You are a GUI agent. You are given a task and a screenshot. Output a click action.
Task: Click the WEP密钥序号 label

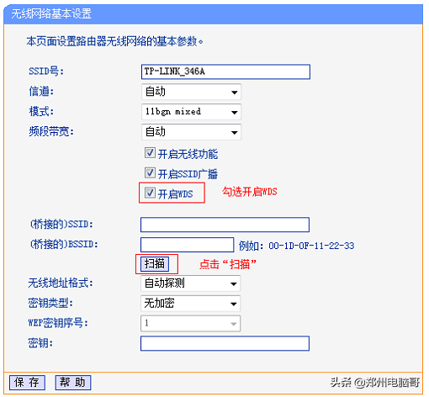click(58, 323)
